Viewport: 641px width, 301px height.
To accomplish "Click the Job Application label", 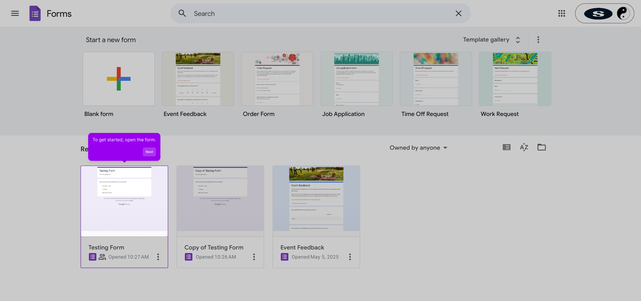I will point(343,114).
